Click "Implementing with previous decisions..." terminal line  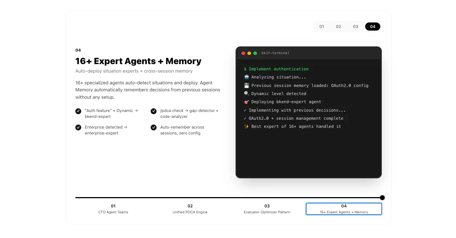click(x=295, y=110)
